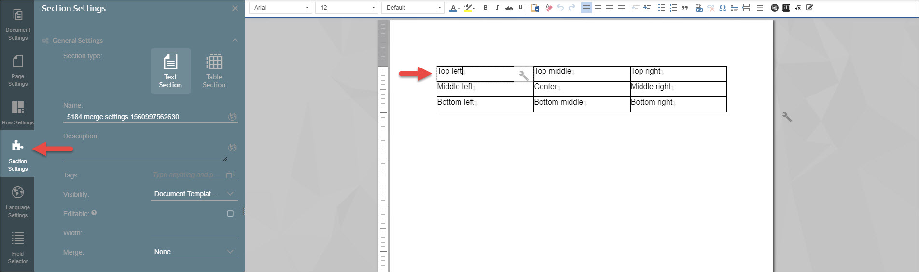
Task: Open the text highlight color picker
Action: click(x=468, y=8)
